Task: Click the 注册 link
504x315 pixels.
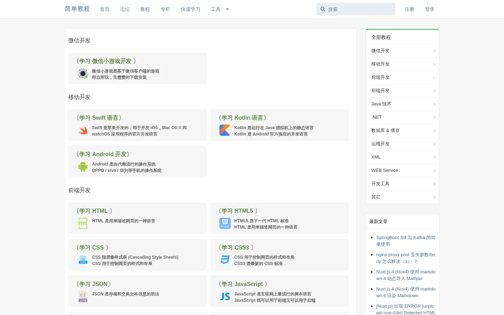Action: click(x=409, y=9)
